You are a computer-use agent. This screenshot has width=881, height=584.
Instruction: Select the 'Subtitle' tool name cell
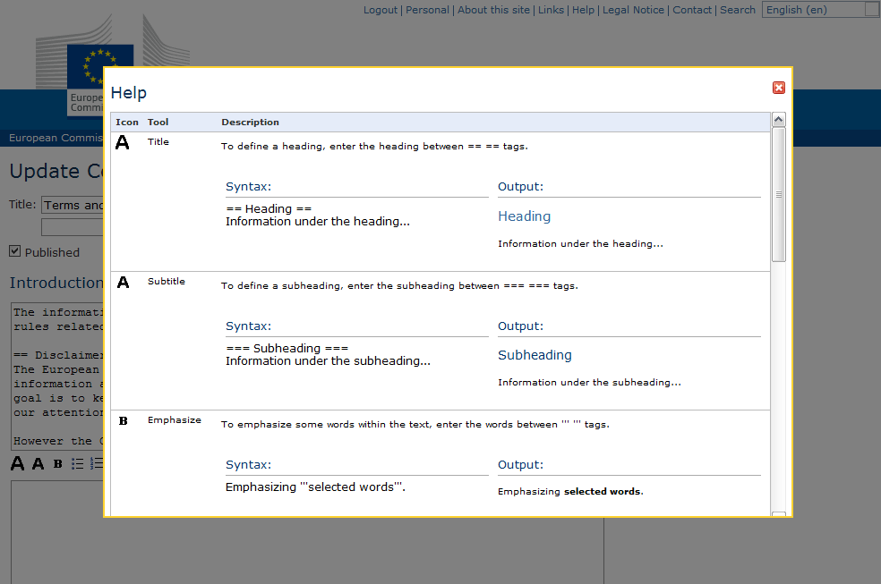click(167, 281)
